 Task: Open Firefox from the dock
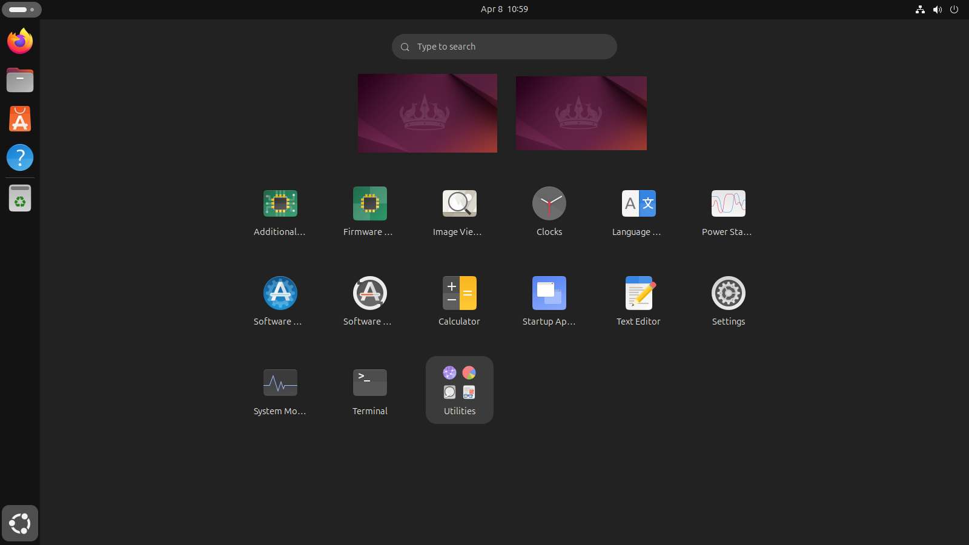click(x=19, y=41)
